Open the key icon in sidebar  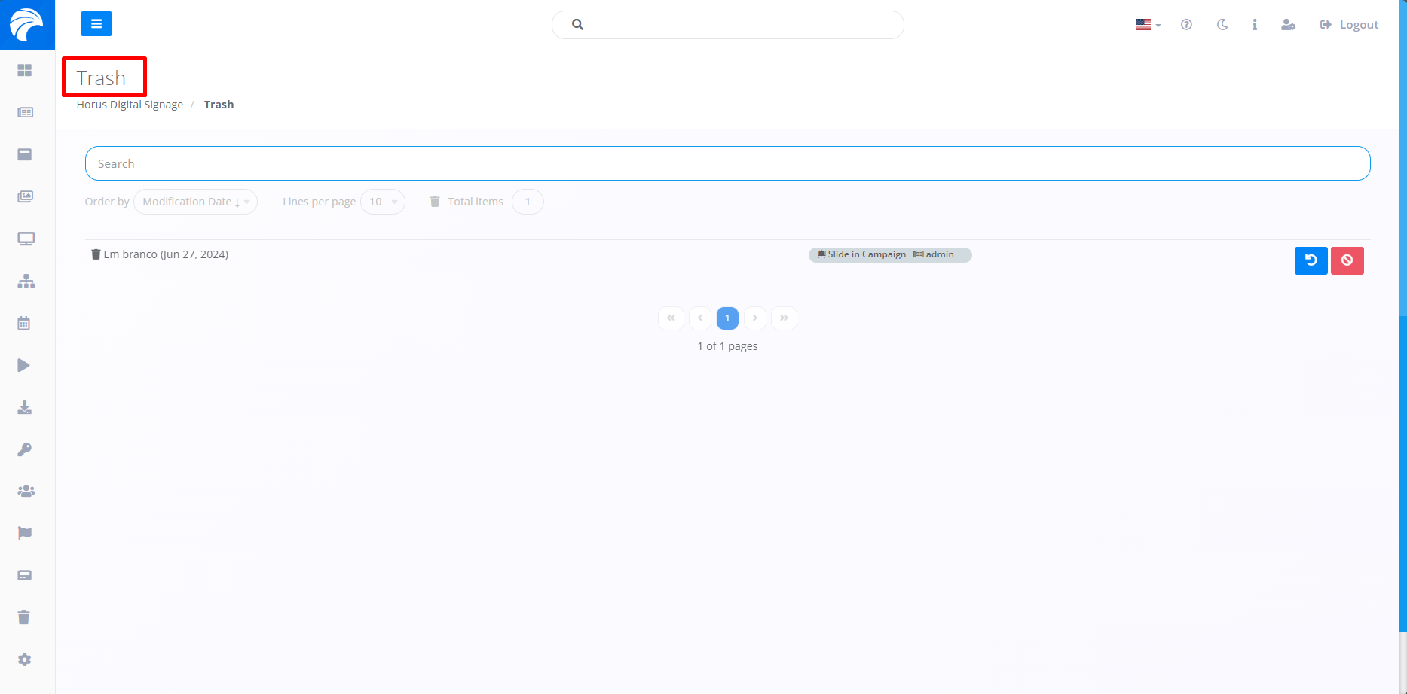coord(25,450)
